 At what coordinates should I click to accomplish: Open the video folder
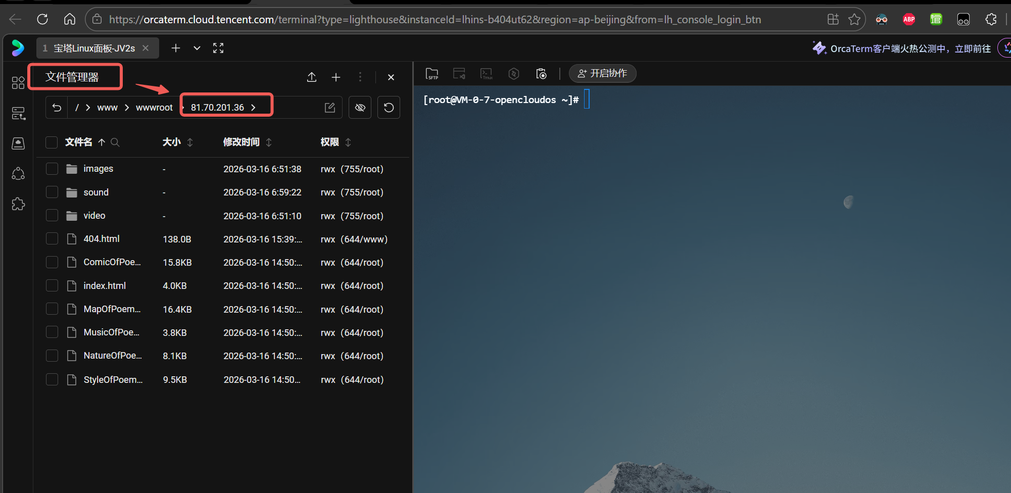click(x=94, y=215)
